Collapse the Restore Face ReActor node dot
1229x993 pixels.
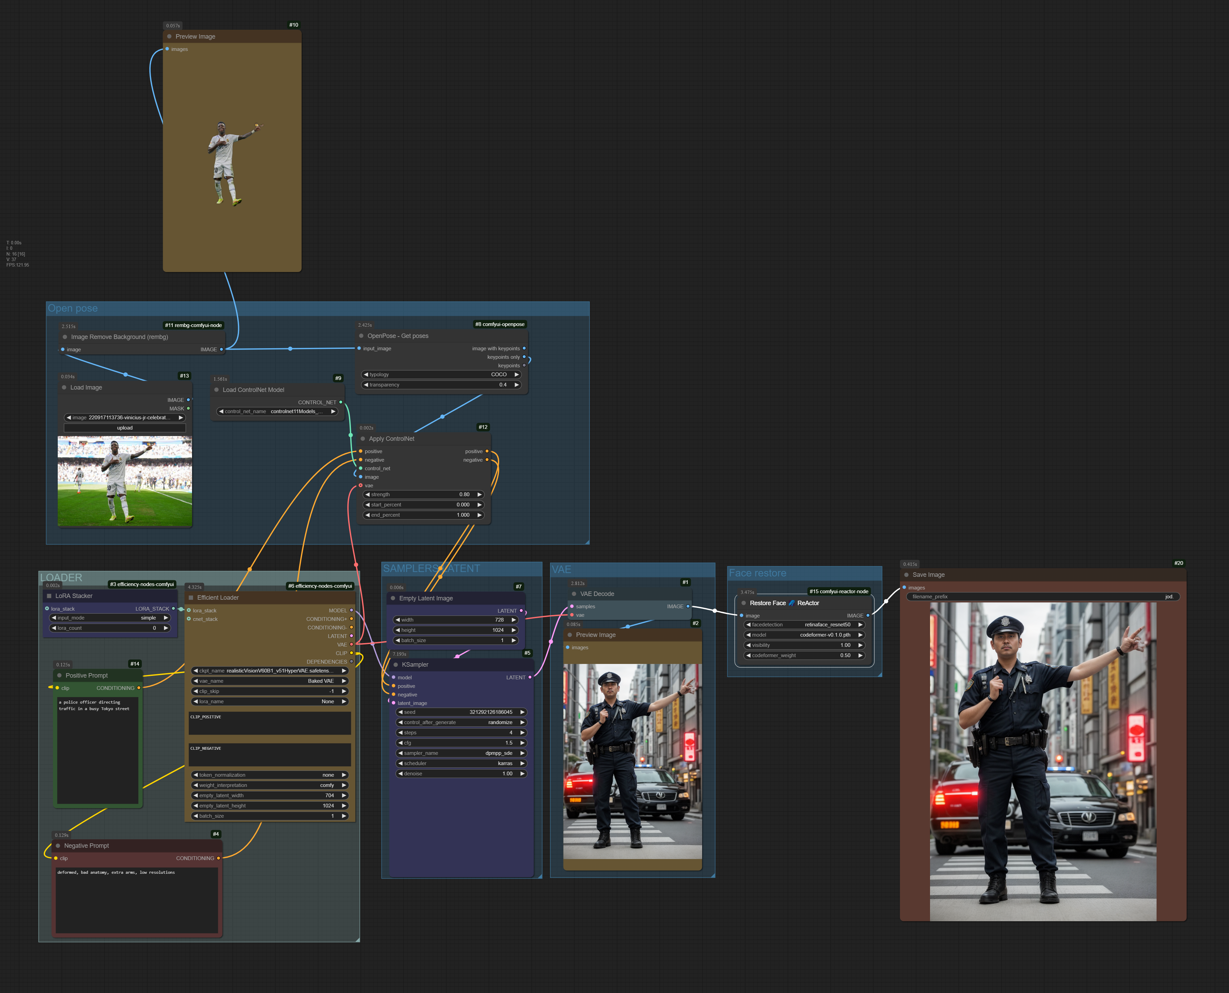(x=743, y=603)
